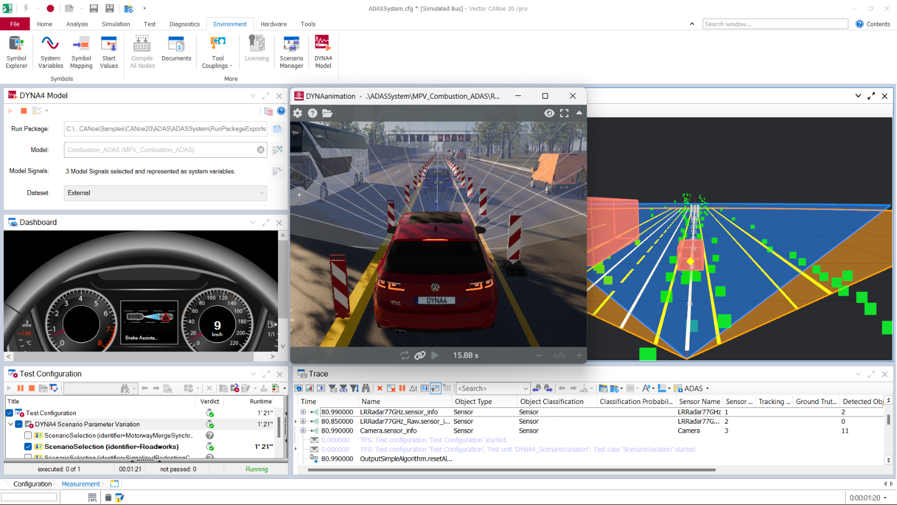Pause the Trace window
897x505 pixels.
click(402, 388)
